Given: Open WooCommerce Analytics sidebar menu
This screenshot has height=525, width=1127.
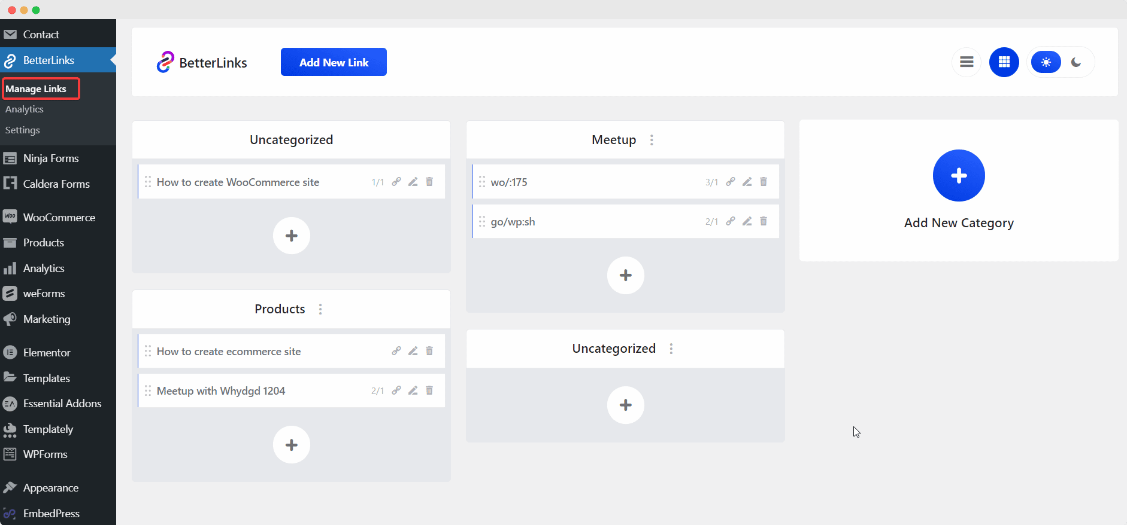Looking at the screenshot, I should click(58, 268).
